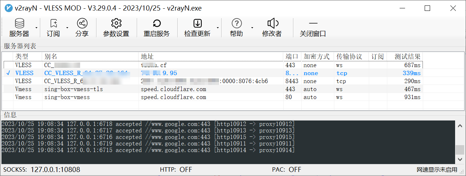466x176 pixels.
Task: Click the 修改者 speaker icon
Action: point(272,24)
